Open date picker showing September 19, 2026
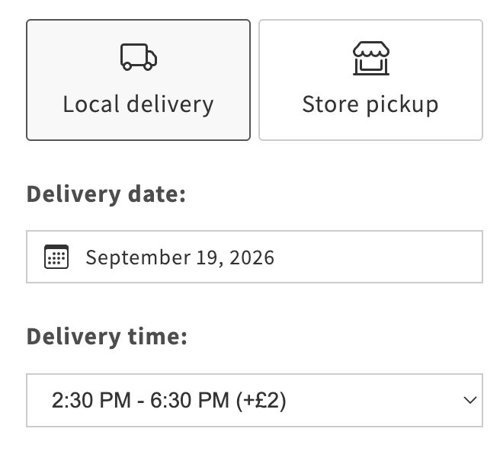Image resolution: width=500 pixels, height=451 pixels. click(x=255, y=257)
